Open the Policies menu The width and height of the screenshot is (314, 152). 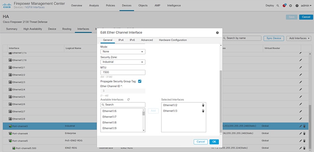point(110,6)
